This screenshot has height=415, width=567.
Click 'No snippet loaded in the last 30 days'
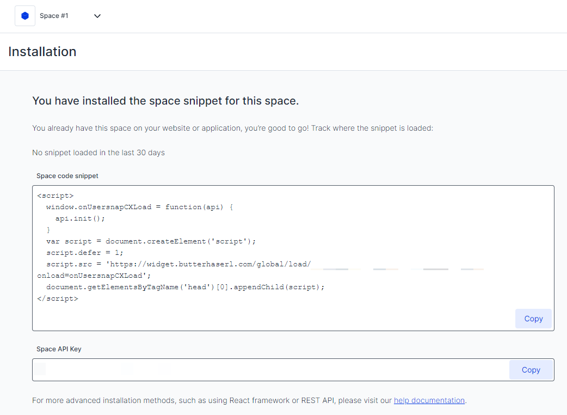coord(98,152)
